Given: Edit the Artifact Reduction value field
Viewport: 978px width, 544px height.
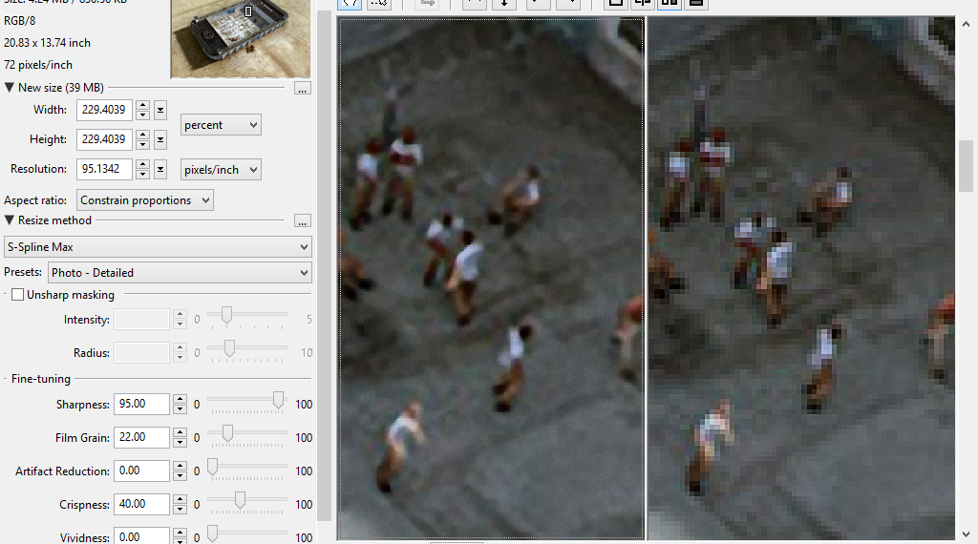Looking at the screenshot, I should coord(141,471).
